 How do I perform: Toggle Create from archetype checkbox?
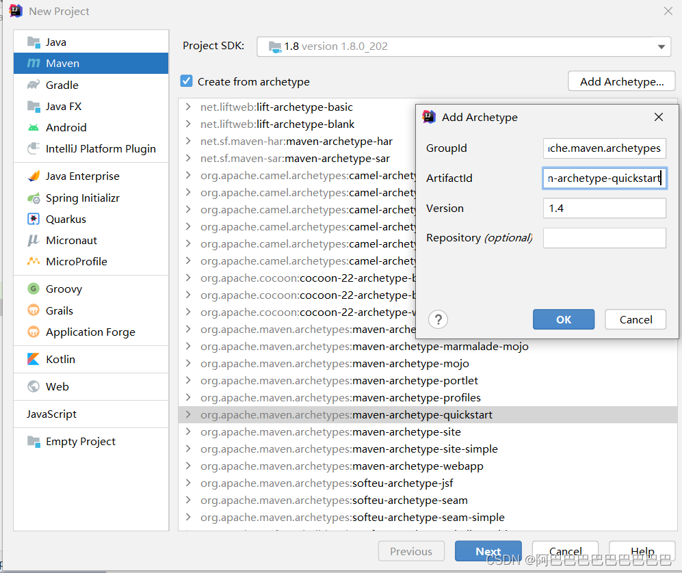coord(186,81)
